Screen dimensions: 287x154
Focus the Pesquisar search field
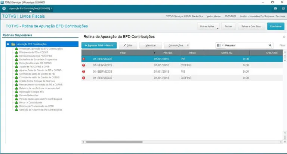click(246, 45)
